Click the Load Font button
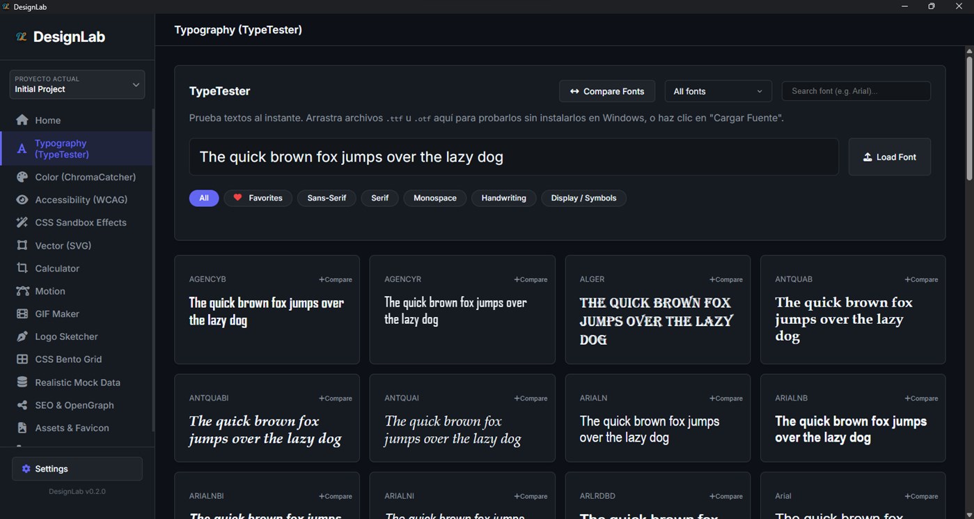The image size is (974, 519). point(890,157)
